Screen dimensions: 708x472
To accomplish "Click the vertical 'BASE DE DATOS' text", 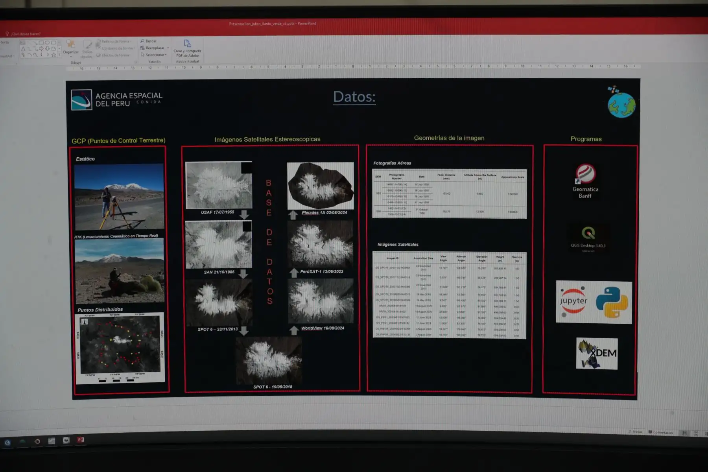I will pos(269,242).
